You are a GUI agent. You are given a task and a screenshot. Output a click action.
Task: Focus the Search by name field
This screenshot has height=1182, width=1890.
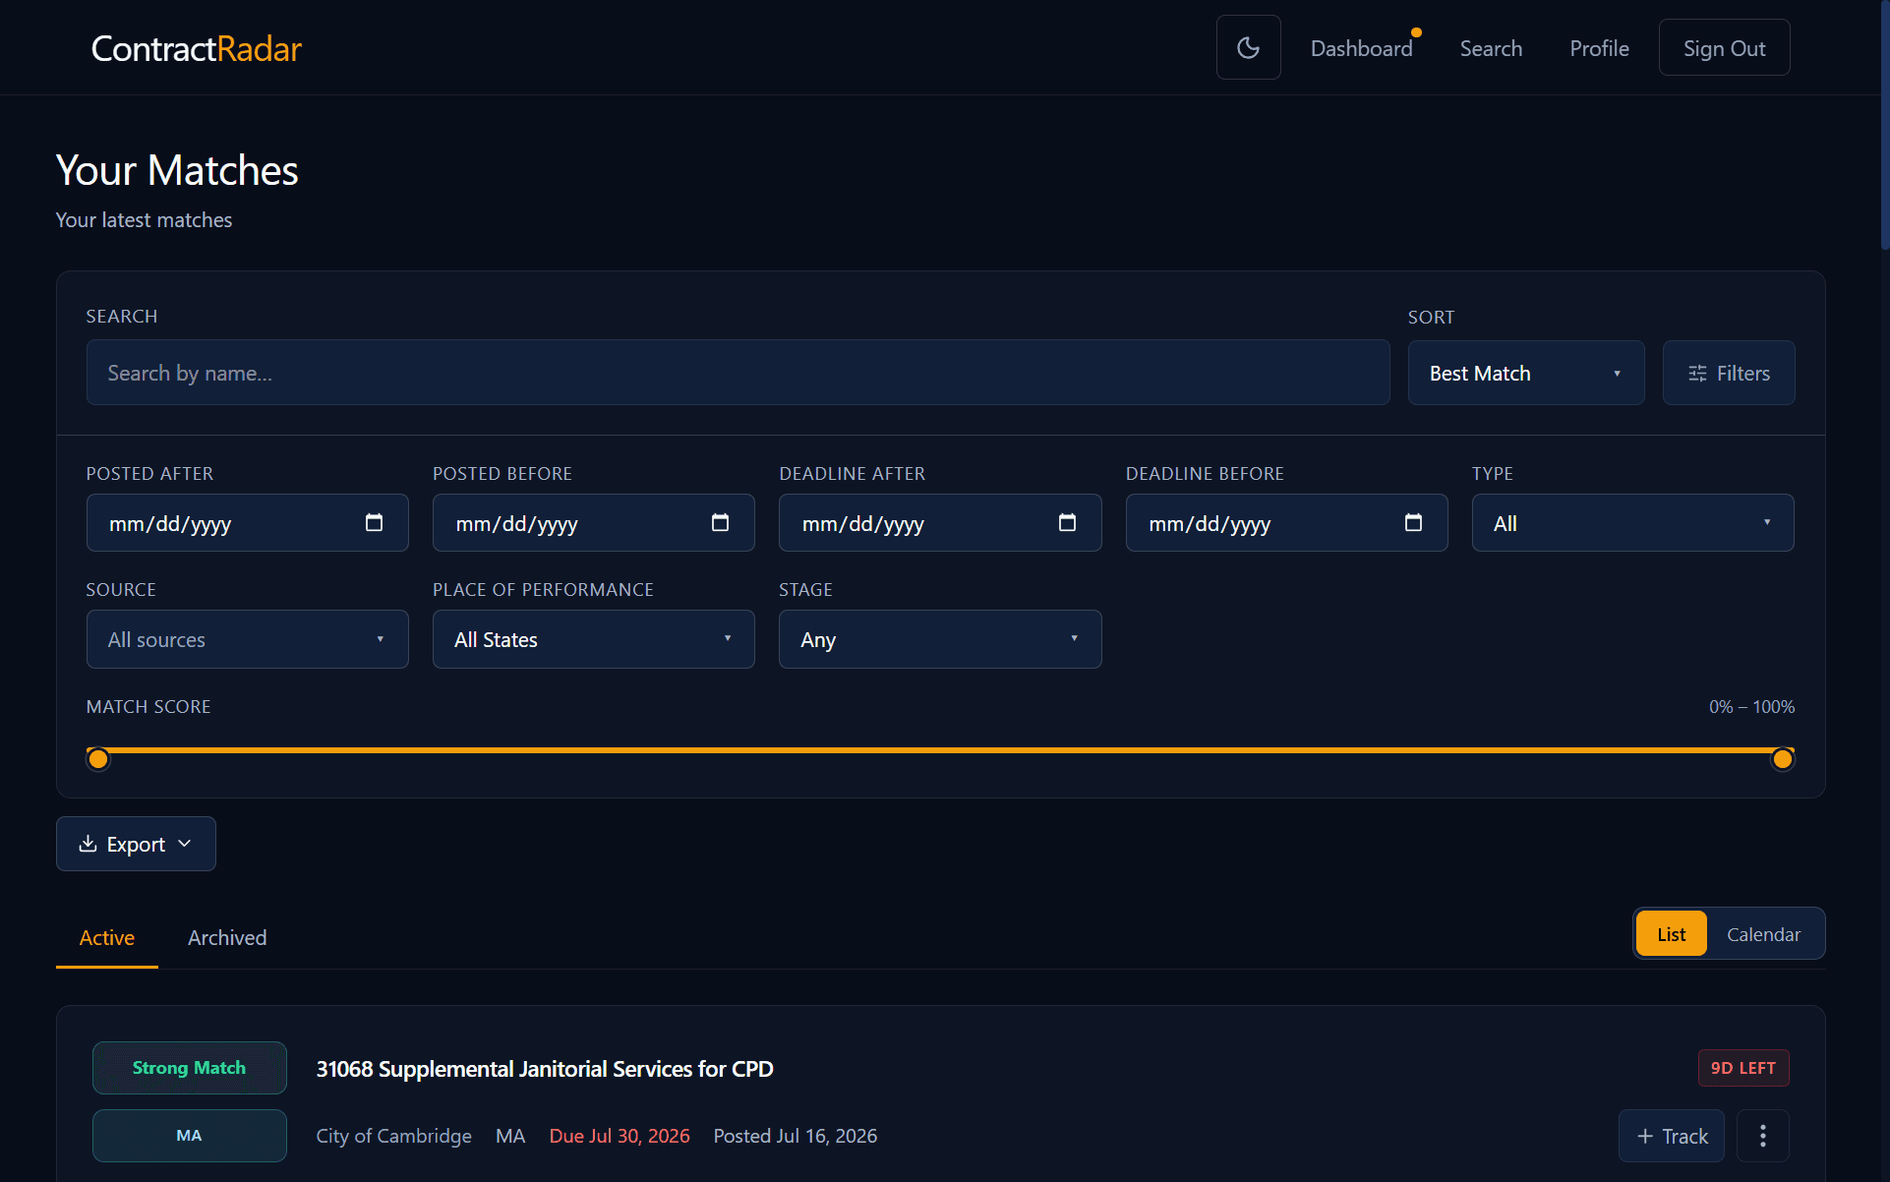pyautogui.click(x=738, y=373)
